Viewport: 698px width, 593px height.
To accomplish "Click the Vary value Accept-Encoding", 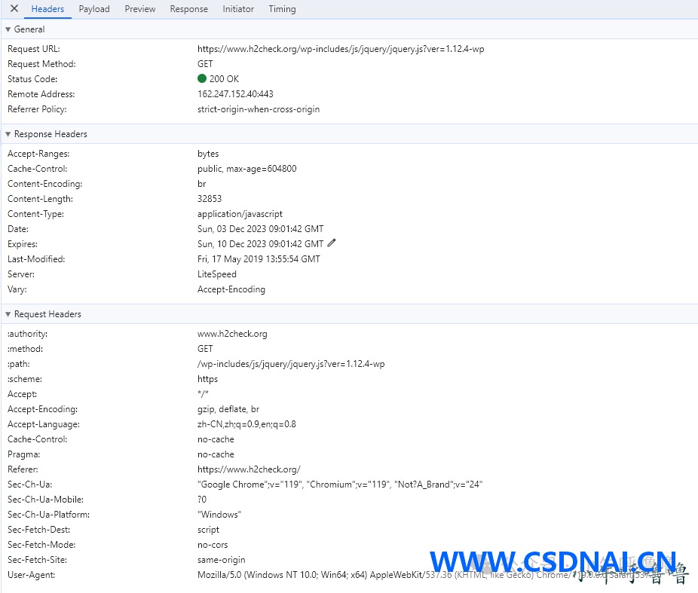I will pyautogui.click(x=231, y=289).
